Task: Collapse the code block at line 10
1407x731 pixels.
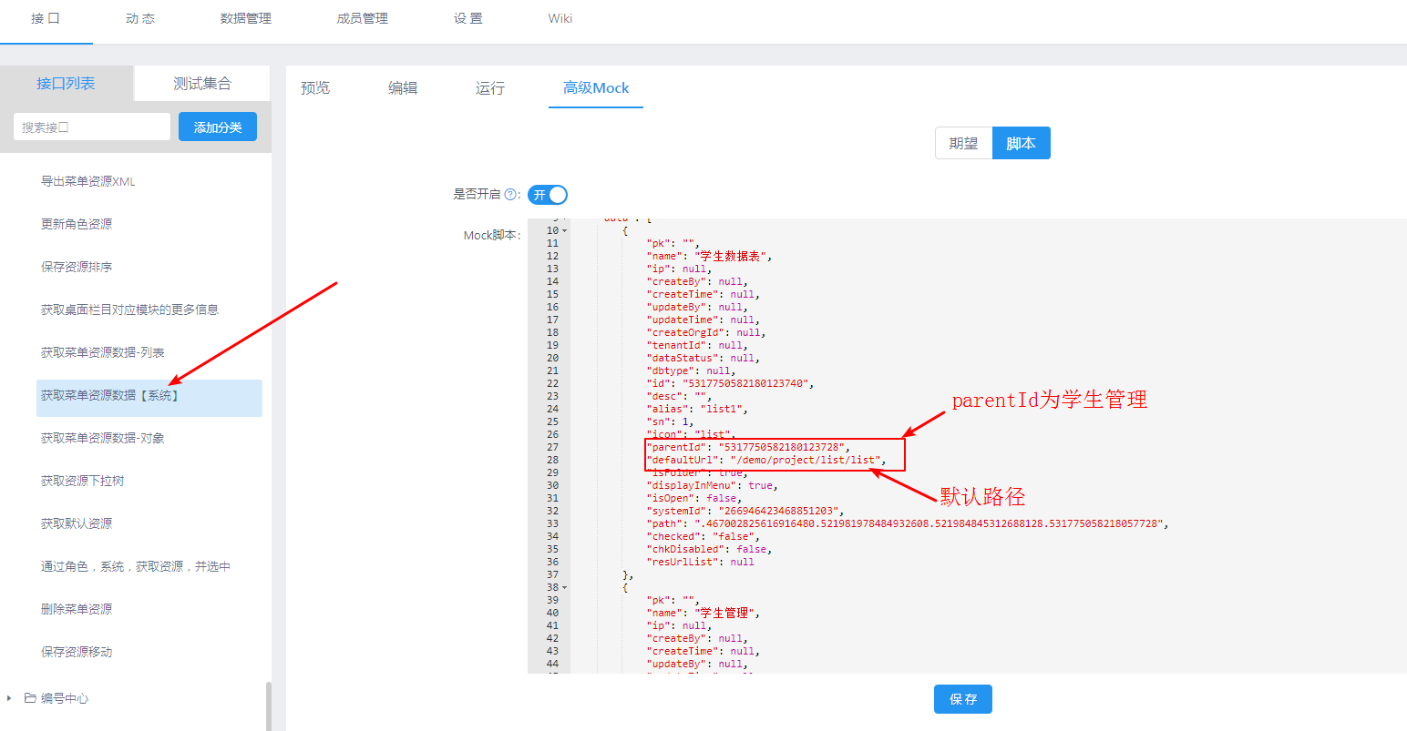Action: tap(565, 231)
